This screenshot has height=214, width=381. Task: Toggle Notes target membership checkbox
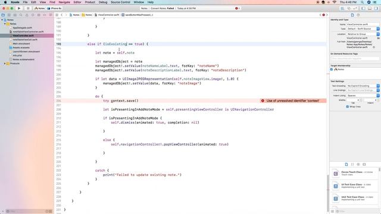pos(332,70)
